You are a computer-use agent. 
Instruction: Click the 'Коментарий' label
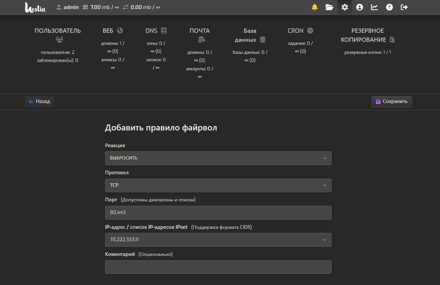pyautogui.click(x=120, y=255)
